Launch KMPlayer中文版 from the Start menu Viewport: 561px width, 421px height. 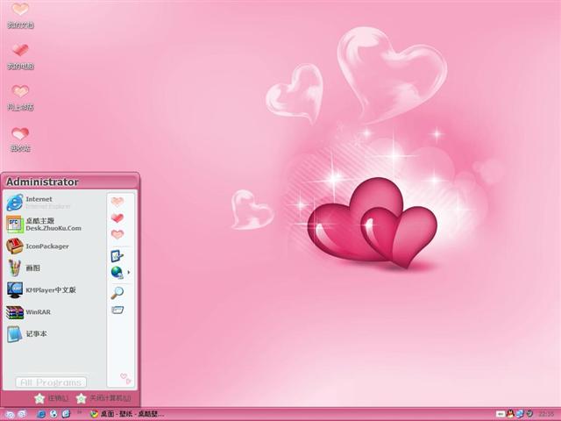[41, 290]
